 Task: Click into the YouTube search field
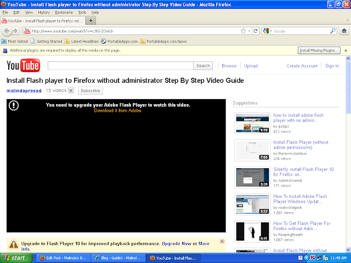pos(121,66)
